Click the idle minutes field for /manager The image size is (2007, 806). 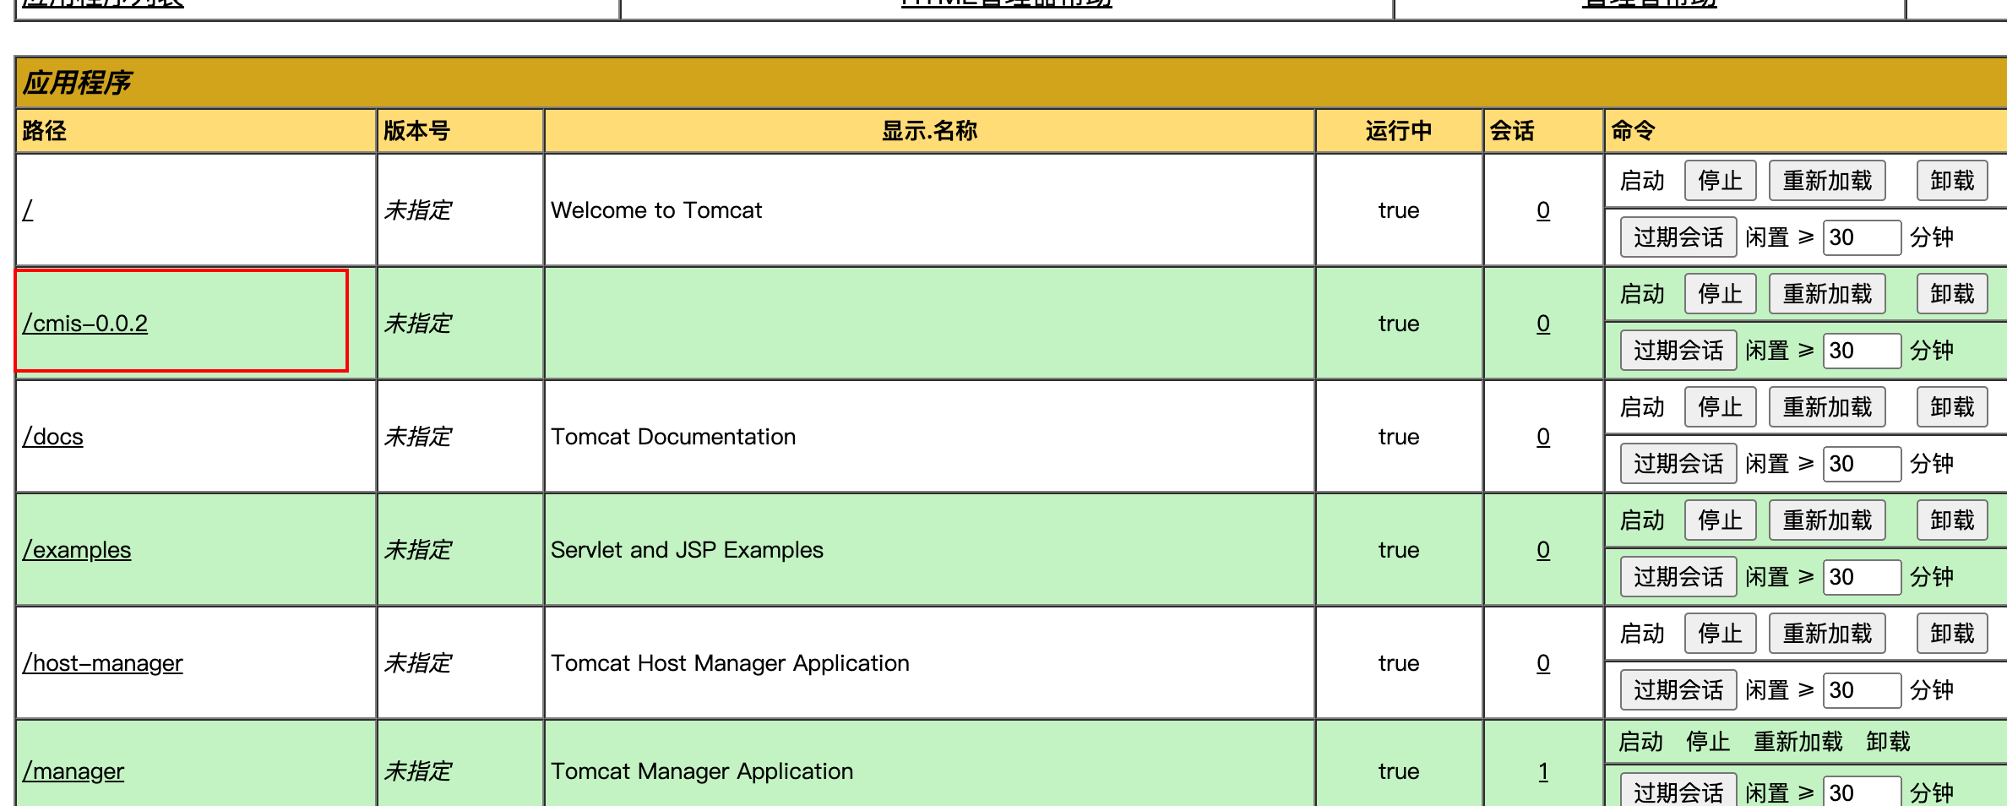[1863, 792]
